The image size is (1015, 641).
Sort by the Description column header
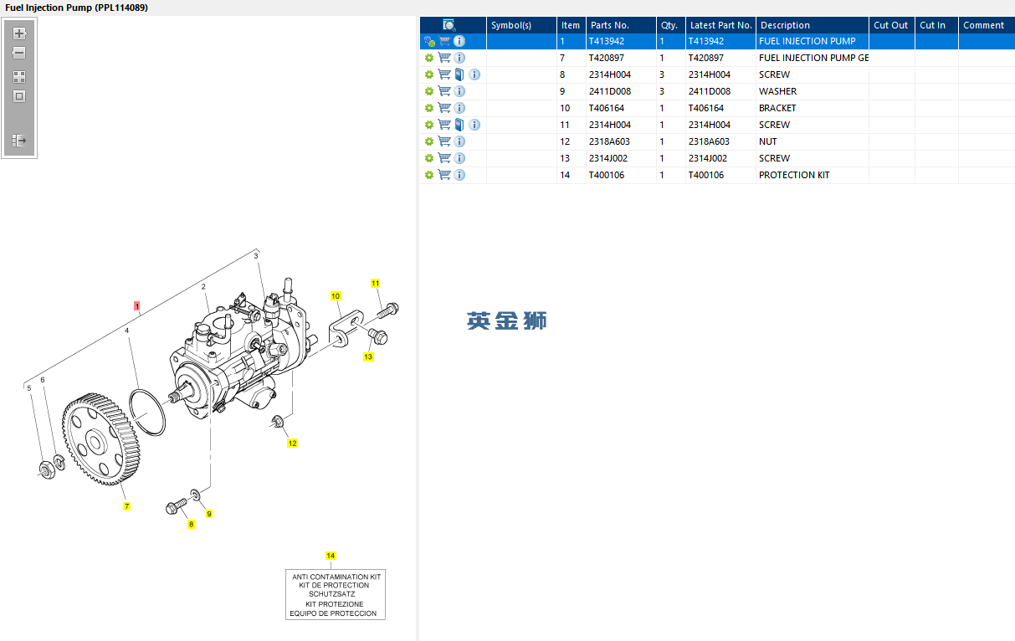pyautogui.click(x=813, y=25)
